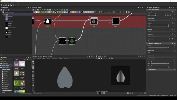Select the white leaf mask node in graph

(x=48, y=21)
